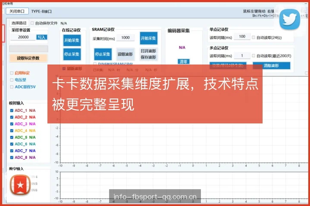Click the 选择路径 button
Screen dimensions: 310x206
point(19,23)
